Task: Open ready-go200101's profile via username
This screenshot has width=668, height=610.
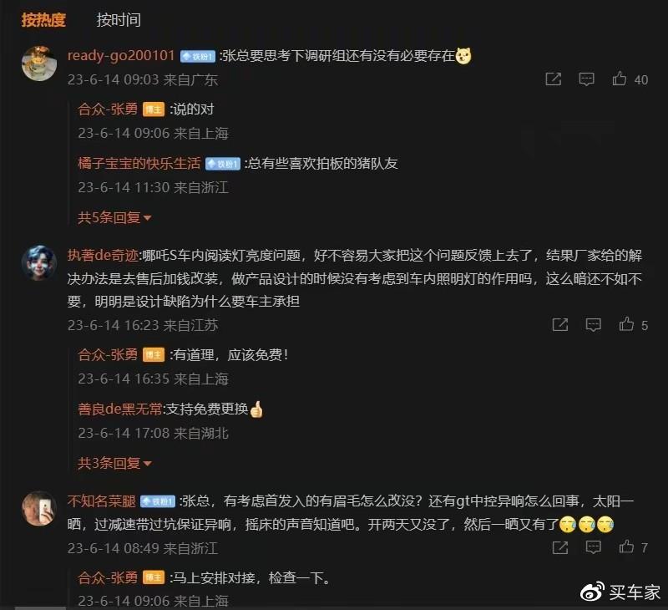Action: click(x=121, y=55)
